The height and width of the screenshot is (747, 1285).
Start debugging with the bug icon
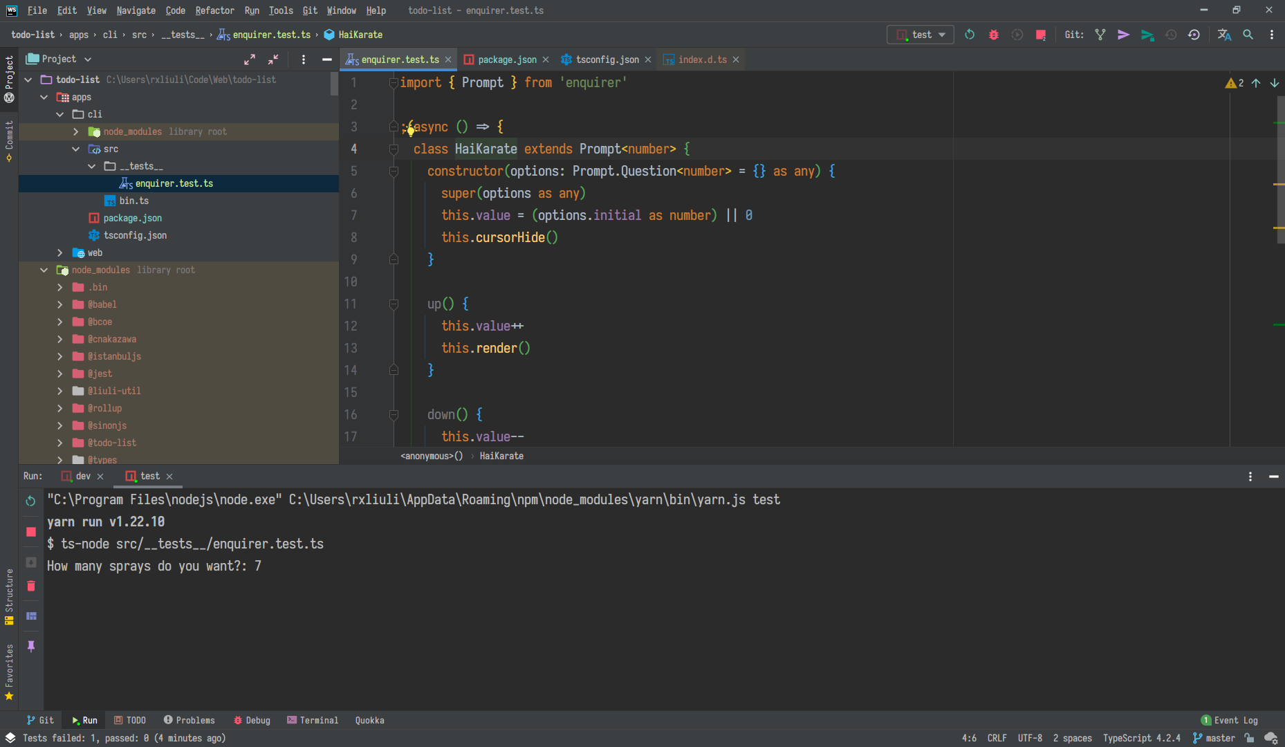pyautogui.click(x=993, y=35)
